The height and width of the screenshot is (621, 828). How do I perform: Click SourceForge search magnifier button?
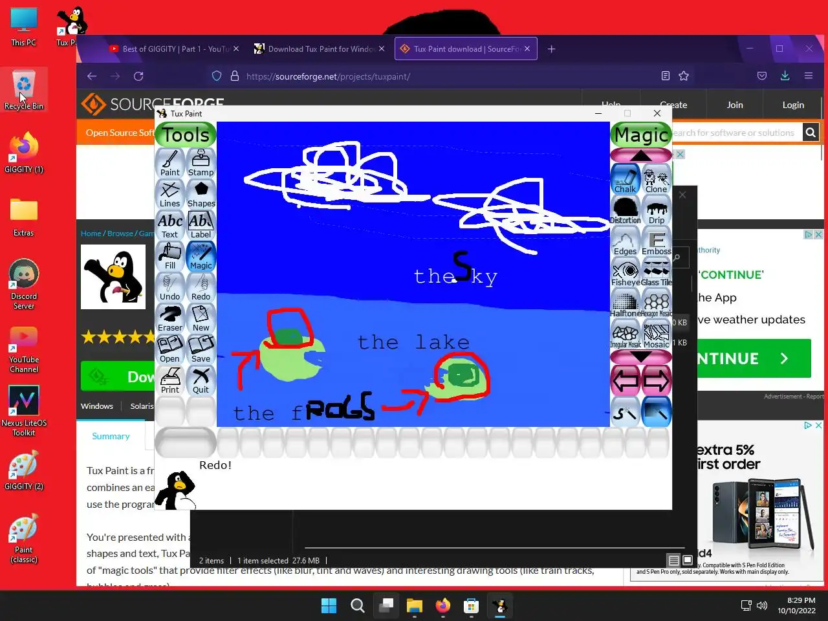tap(811, 133)
